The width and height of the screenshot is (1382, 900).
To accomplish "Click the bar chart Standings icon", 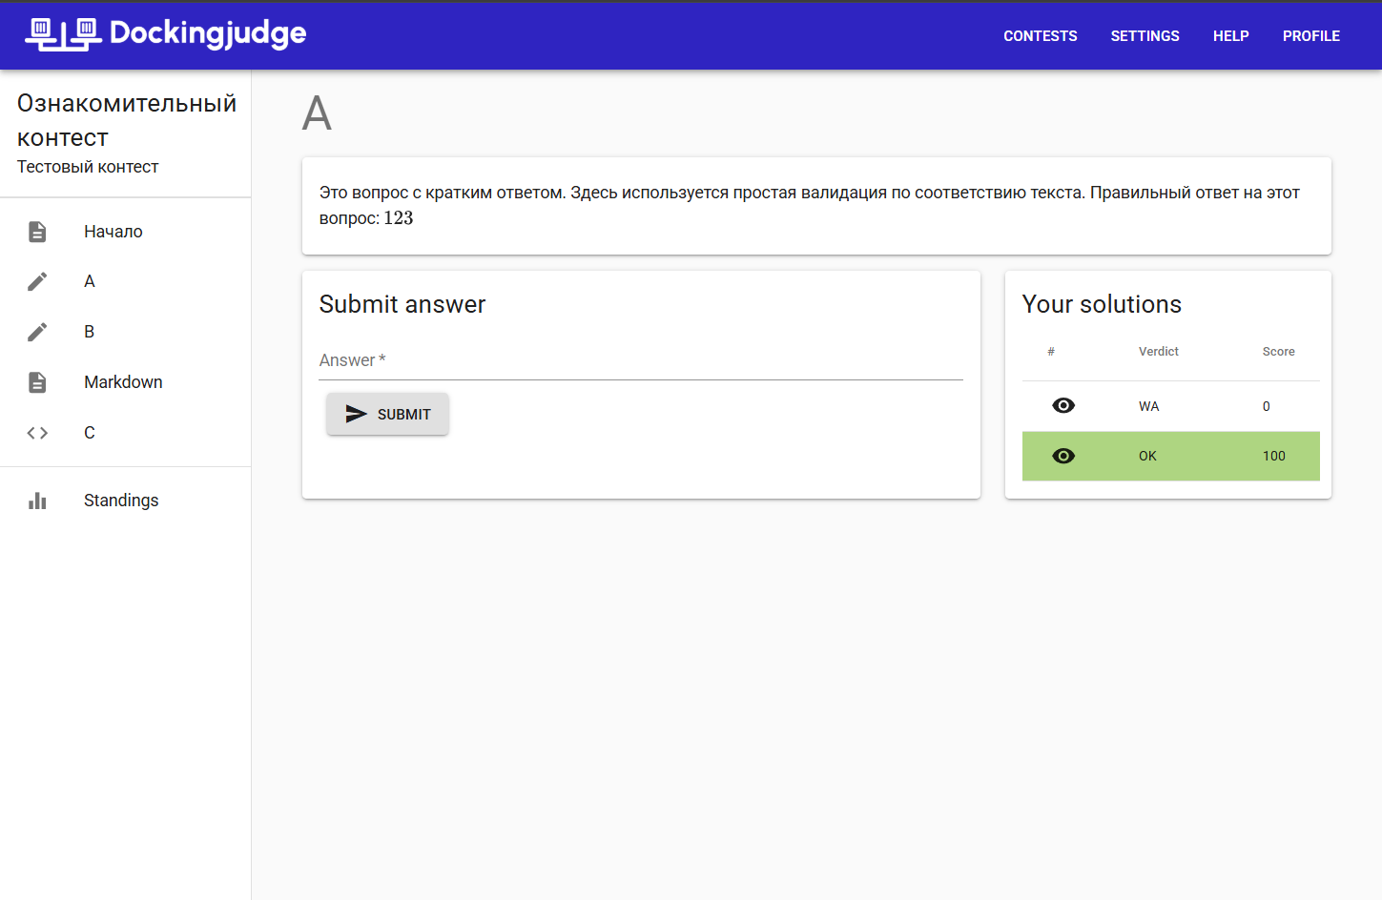I will pos(37,501).
